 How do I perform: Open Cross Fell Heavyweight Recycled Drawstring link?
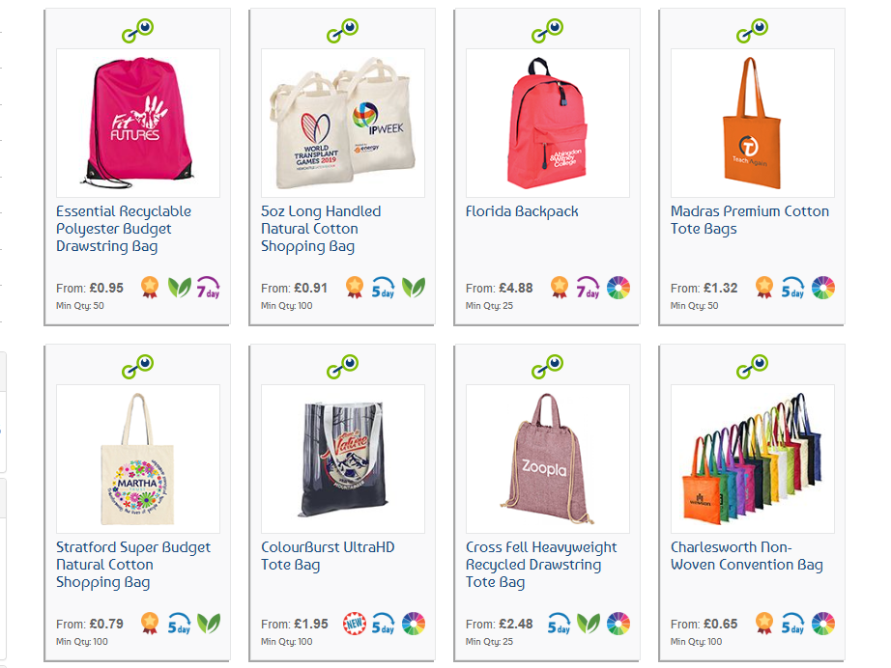point(541,565)
